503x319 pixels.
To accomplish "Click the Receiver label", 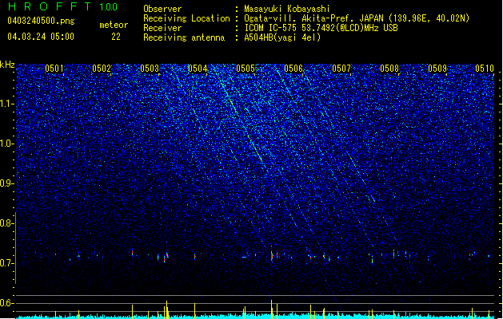I will click(162, 28).
